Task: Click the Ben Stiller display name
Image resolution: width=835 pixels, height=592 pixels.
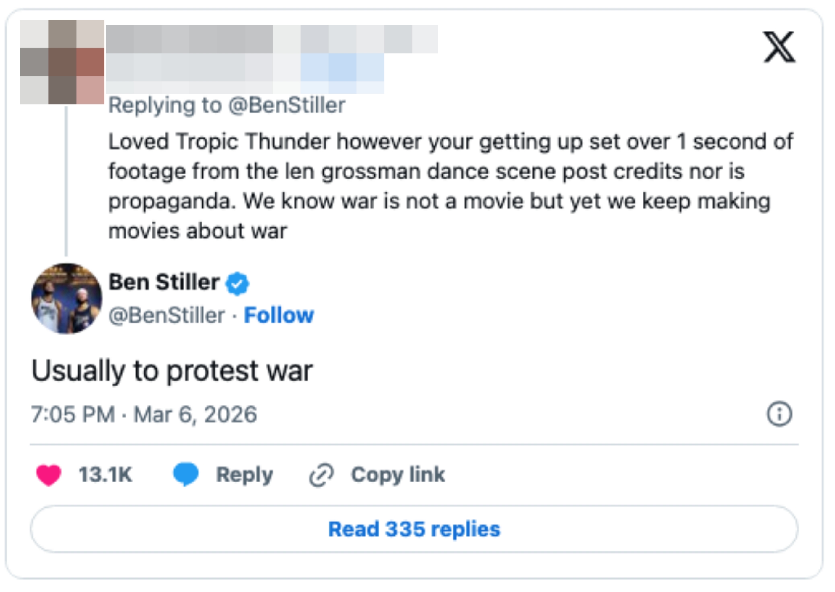Action: pos(164,282)
